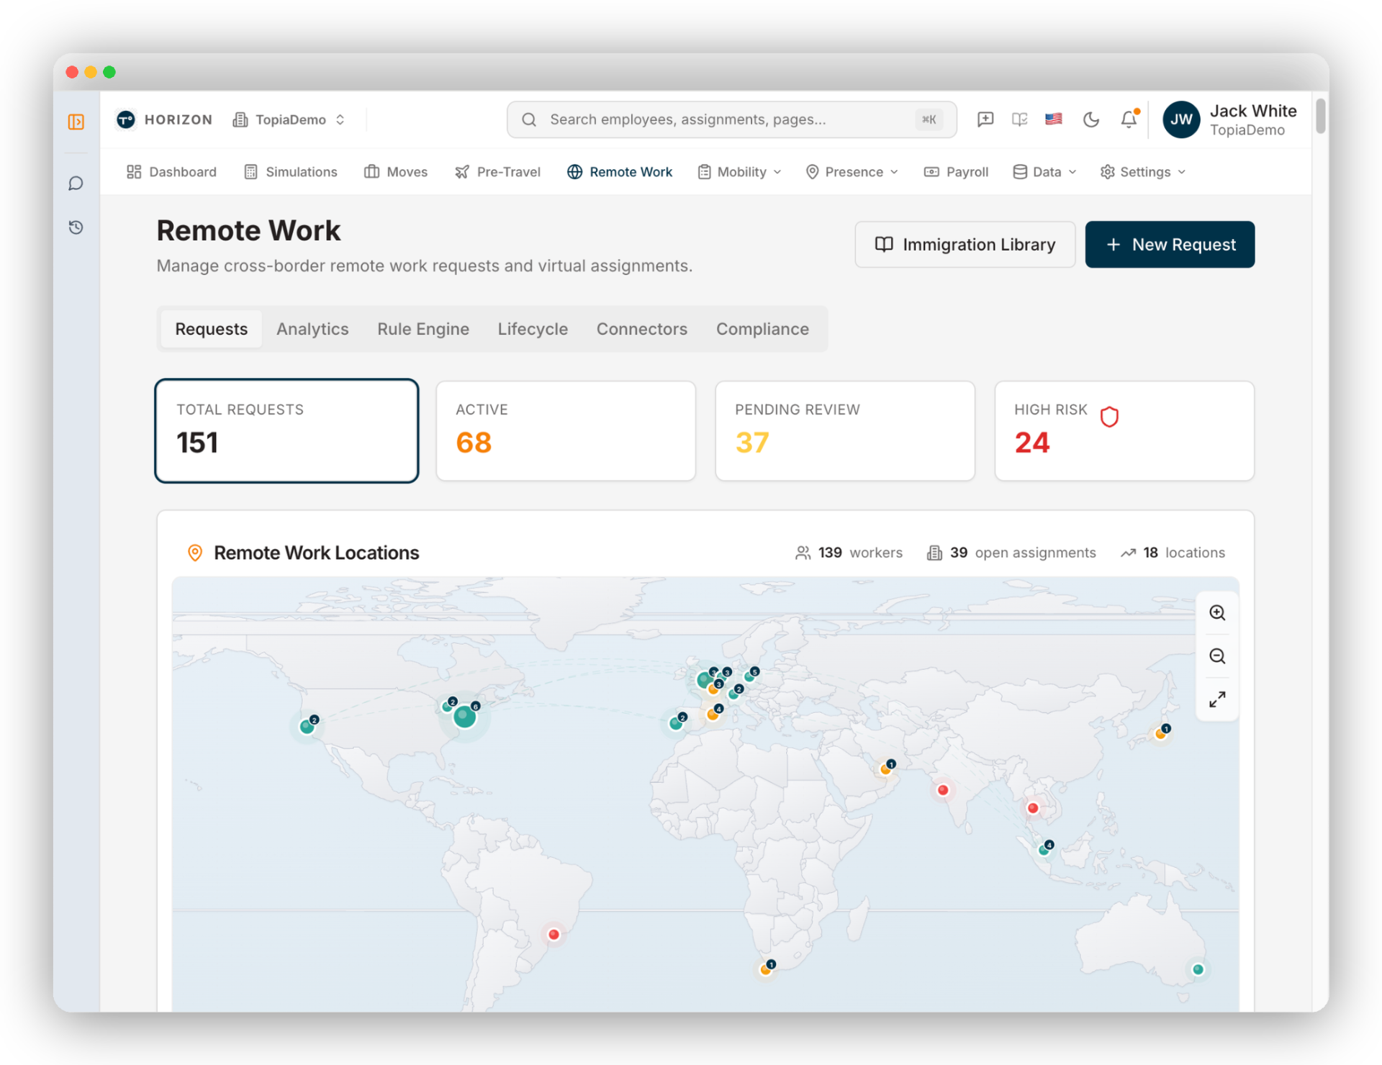Click the Jack White profile name
1382x1065 pixels.
click(1253, 111)
